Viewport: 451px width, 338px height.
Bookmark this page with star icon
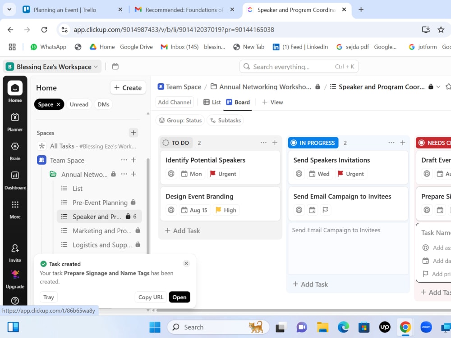441,30
